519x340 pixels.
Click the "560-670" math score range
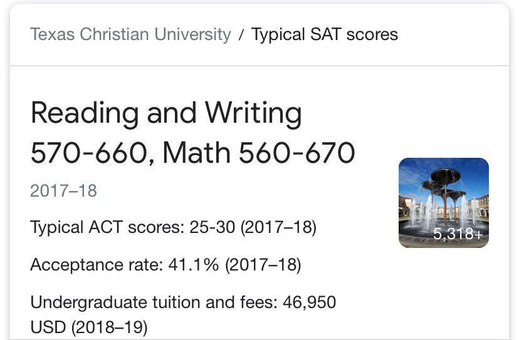[x=311, y=153]
